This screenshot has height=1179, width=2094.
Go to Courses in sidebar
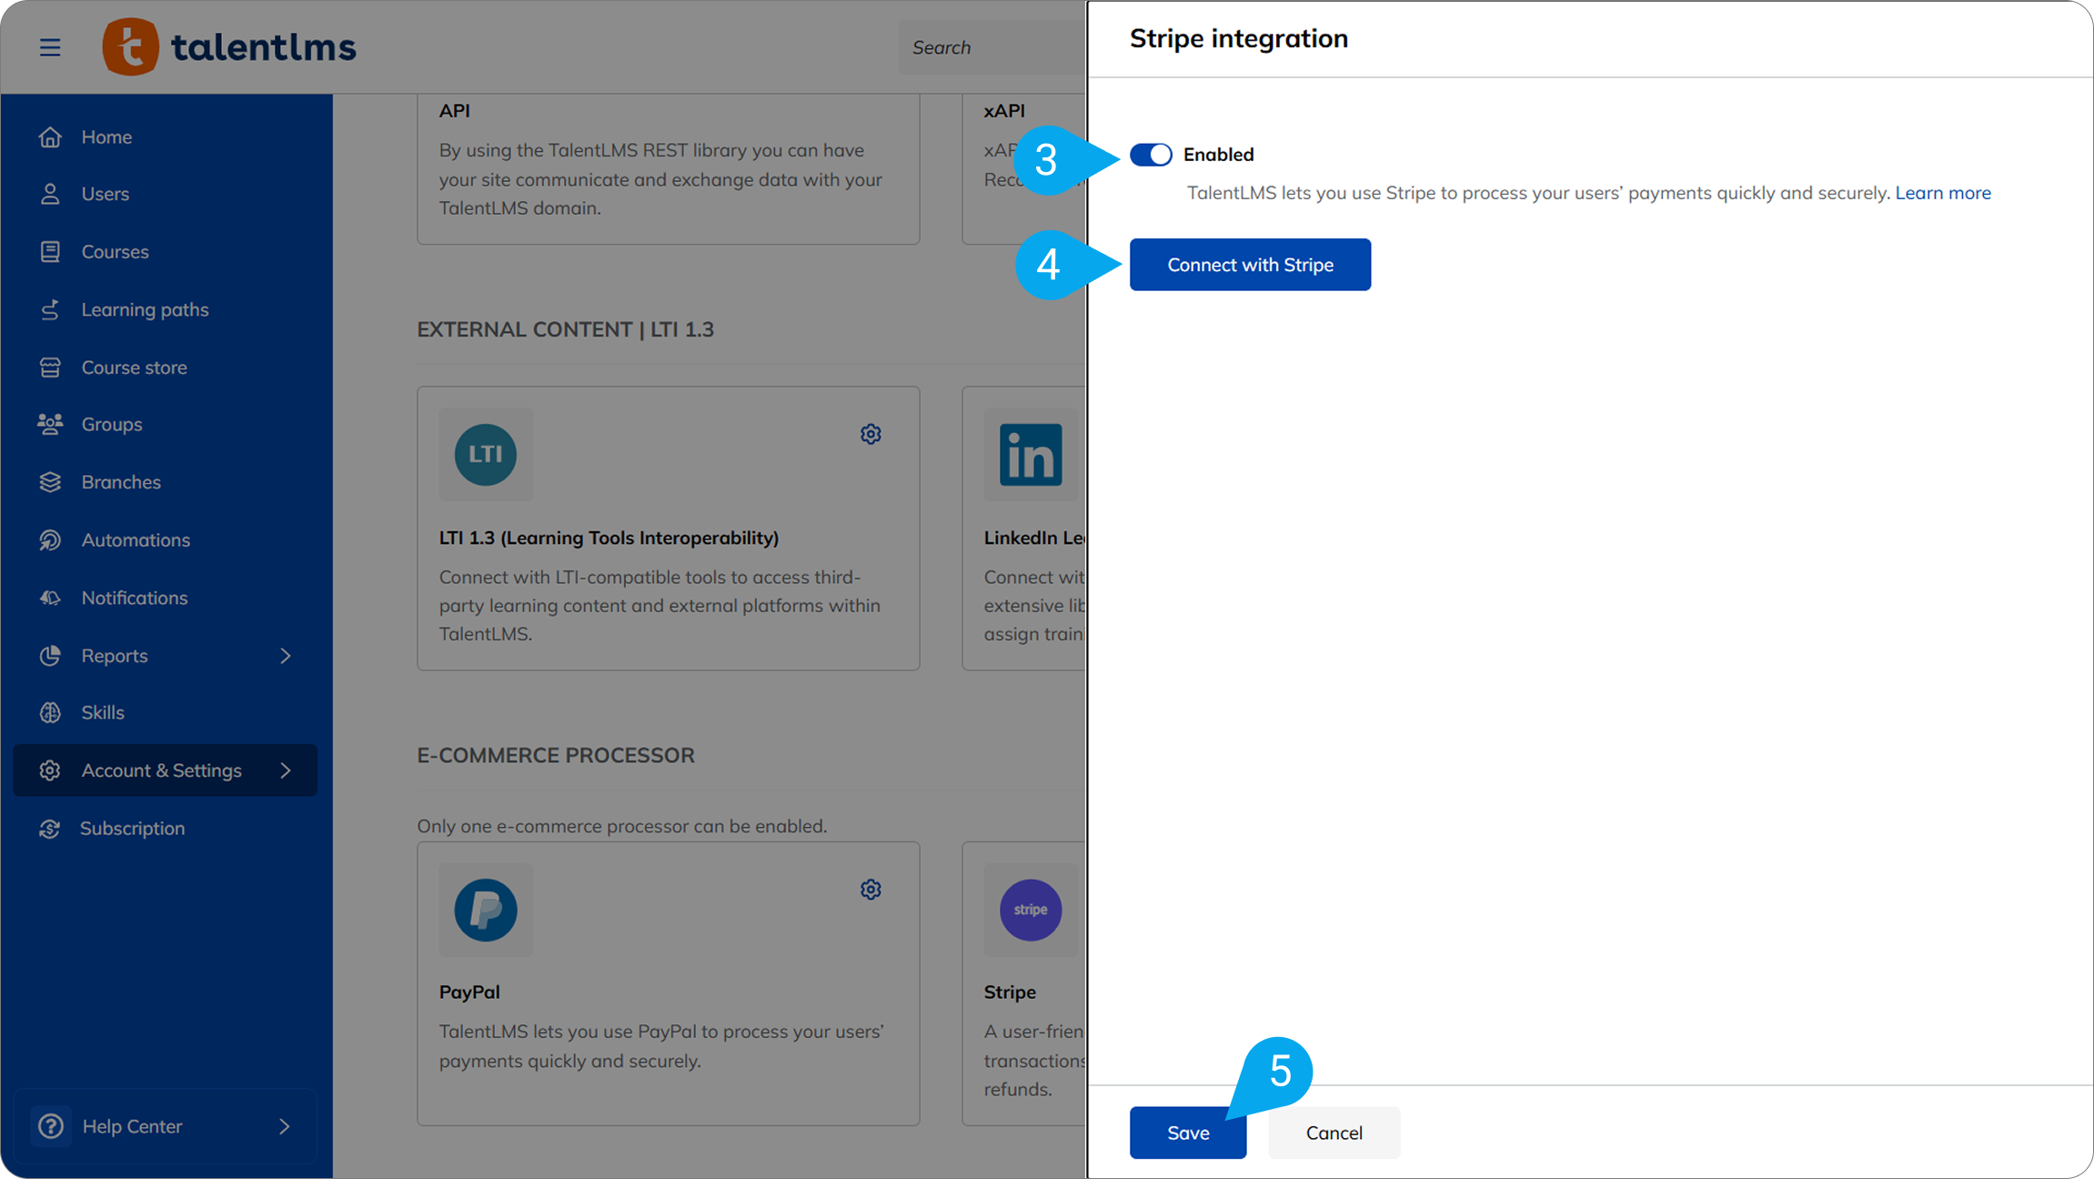click(115, 252)
